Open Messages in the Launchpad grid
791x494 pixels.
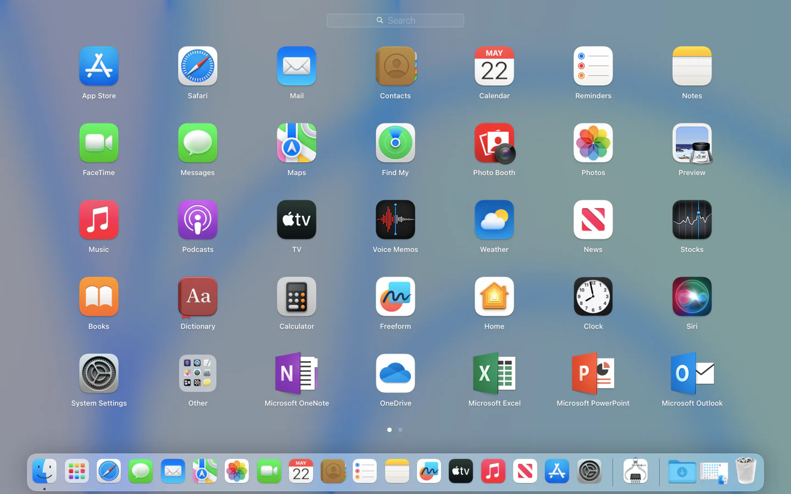198,143
